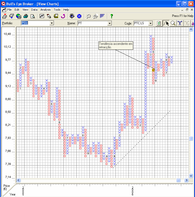
Task: Click the globe and computer download icon
Action: [x=19, y=16]
